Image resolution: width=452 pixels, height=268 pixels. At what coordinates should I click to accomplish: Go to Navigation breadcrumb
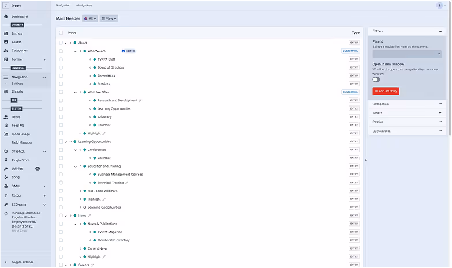63,5
